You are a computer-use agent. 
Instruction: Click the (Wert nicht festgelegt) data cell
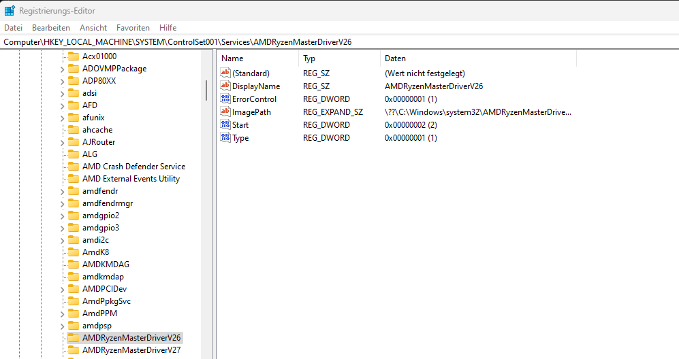[425, 73]
